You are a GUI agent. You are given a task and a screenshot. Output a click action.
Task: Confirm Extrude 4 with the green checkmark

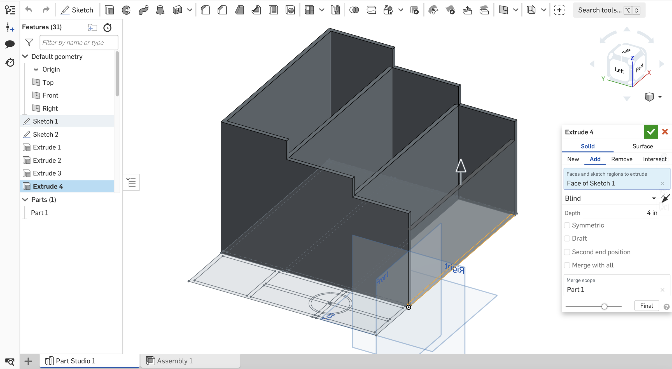(651, 132)
